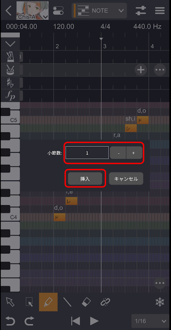Select the arrow pointer tool
This screenshot has height=330, width=171.
10,302
